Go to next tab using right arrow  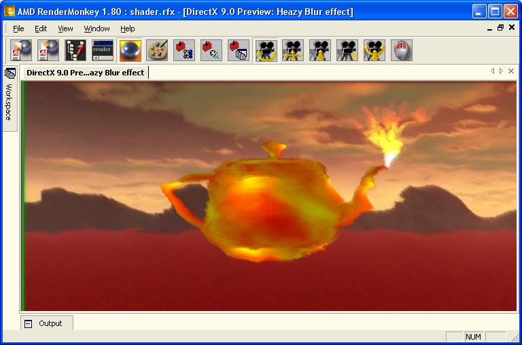[x=501, y=71]
